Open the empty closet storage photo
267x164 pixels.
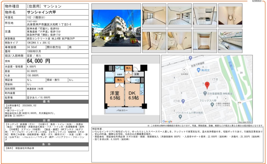coord(205,41)
